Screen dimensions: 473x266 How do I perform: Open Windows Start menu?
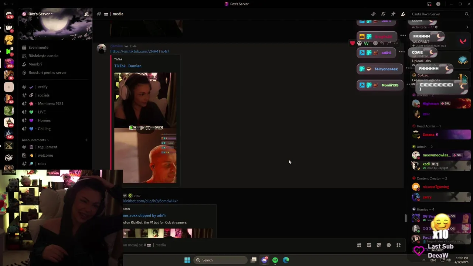[x=187, y=260]
